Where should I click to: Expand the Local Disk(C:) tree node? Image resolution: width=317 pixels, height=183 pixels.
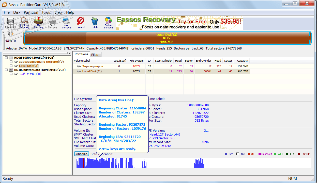pos(11,66)
